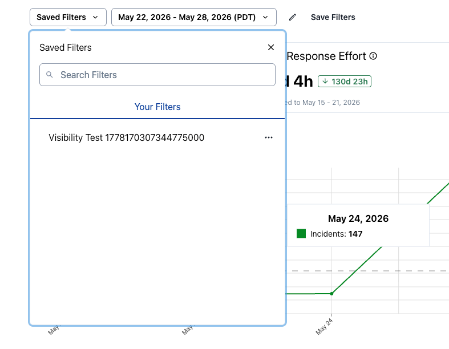The width and height of the screenshot is (449, 349).
Task: Click the Response Effort info icon
Action: (x=373, y=56)
